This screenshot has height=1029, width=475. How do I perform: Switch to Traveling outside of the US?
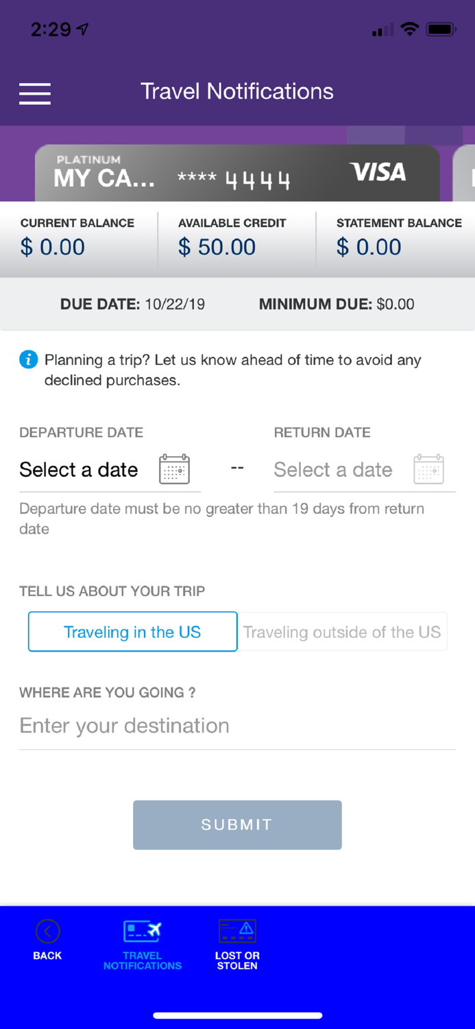(342, 631)
